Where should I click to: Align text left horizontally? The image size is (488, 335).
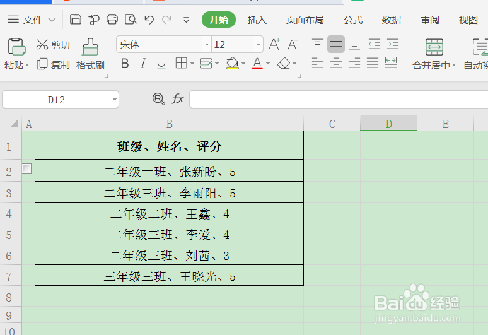click(317, 63)
